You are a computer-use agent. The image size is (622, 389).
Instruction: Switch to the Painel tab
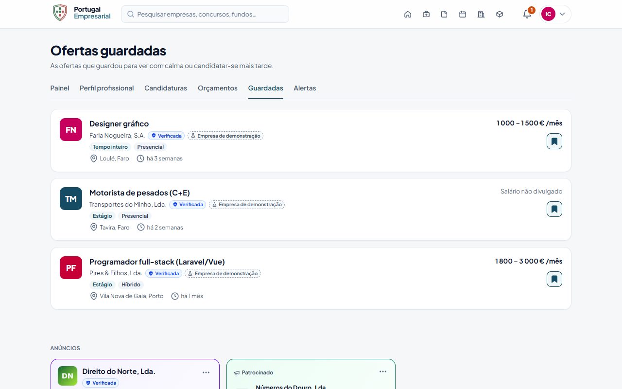[x=60, y=88]
